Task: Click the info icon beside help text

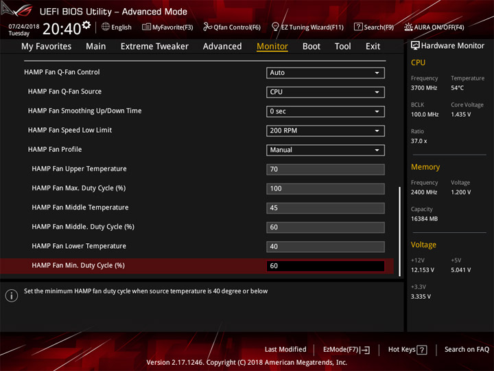Action: point(12,295)
